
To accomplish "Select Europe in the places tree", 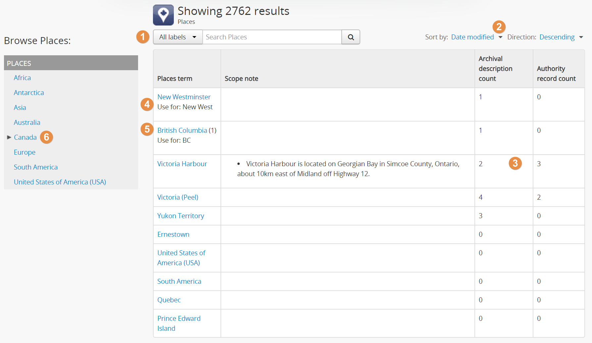I will (25, 152).
